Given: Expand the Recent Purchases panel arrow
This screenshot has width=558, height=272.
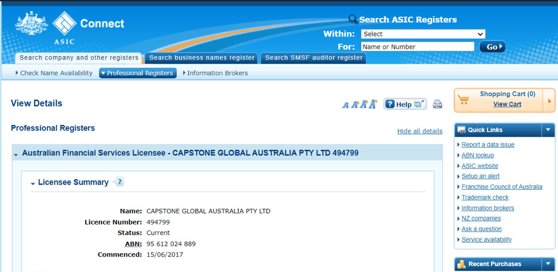Looking at the screenshot, I should tap(548, 264).
